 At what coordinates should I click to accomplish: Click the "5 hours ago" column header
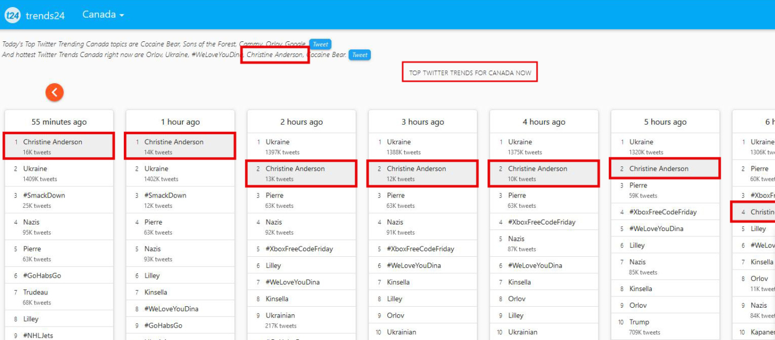pos(665,122)
